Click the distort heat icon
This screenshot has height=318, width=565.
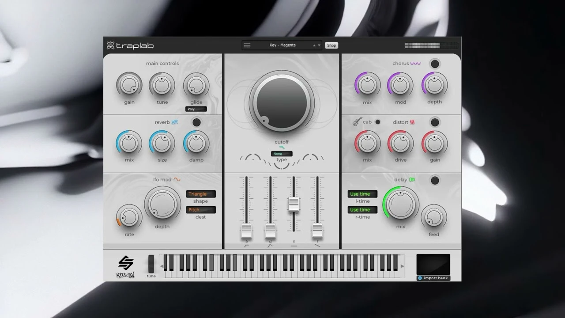tap(412, 122)
